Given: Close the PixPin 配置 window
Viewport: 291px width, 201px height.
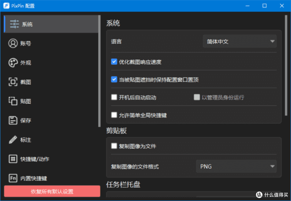Looking at the screenshot, I should (x=282, y=6).
